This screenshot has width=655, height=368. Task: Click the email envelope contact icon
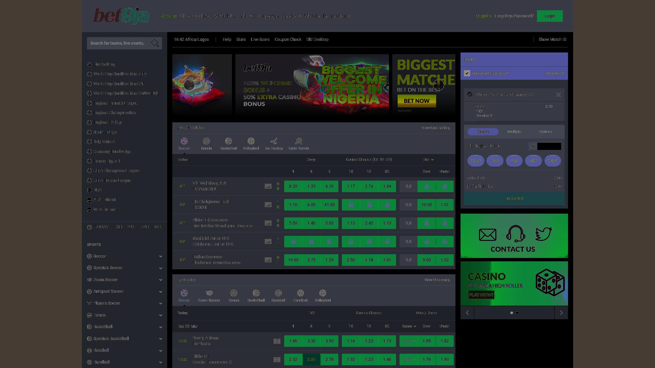[487, 235]
